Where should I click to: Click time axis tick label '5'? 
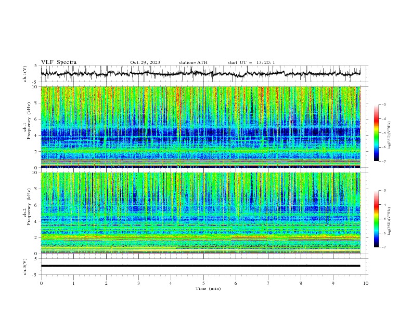[x=203, y=283]
